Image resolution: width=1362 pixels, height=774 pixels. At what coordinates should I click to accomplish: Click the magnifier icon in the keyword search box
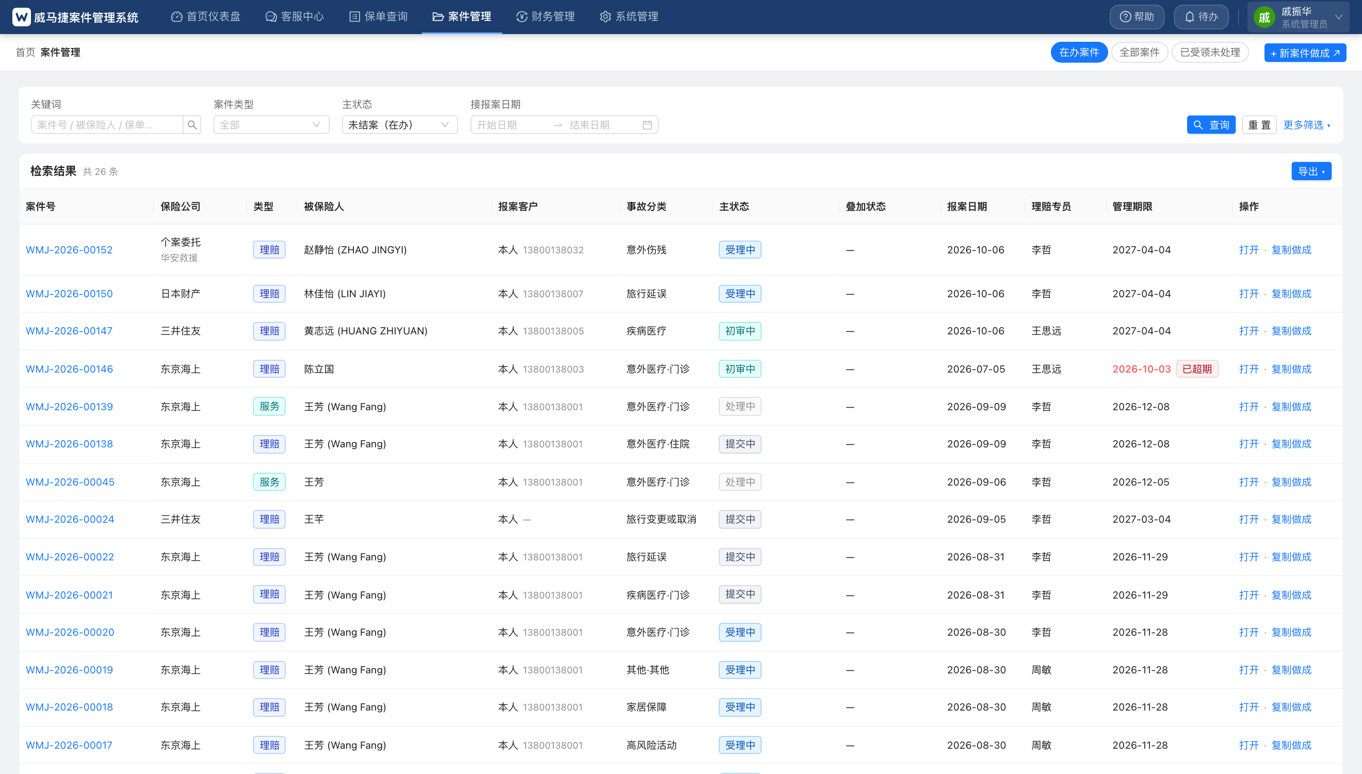tap(192, 125)
